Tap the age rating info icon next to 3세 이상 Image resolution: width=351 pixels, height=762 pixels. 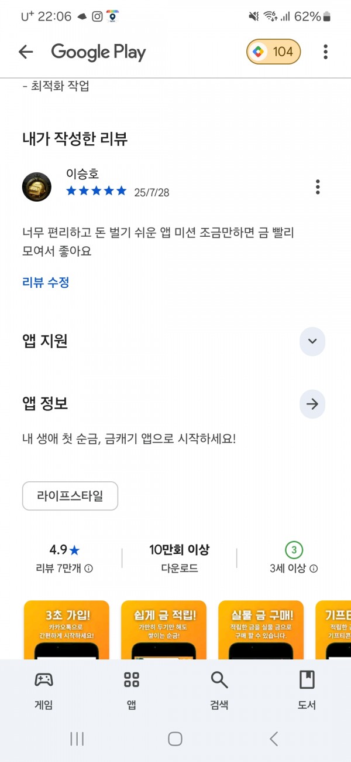[314, 569]
